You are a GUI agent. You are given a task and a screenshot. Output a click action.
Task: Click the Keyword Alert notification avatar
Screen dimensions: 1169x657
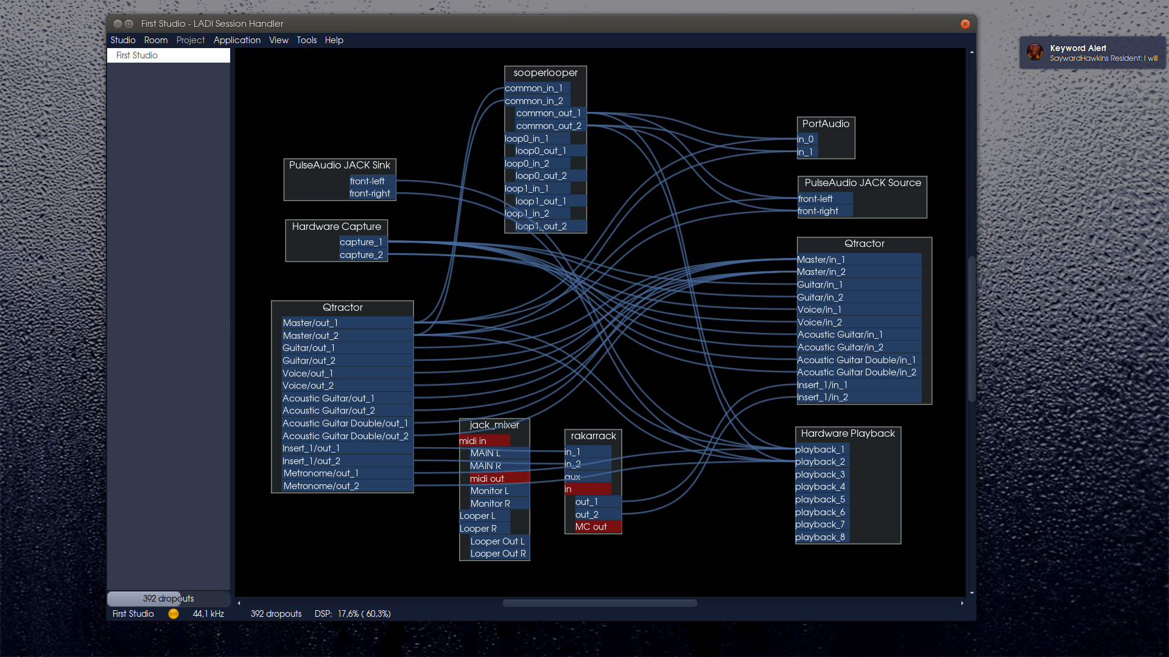pyautogui.click(x=1035, y=52)
